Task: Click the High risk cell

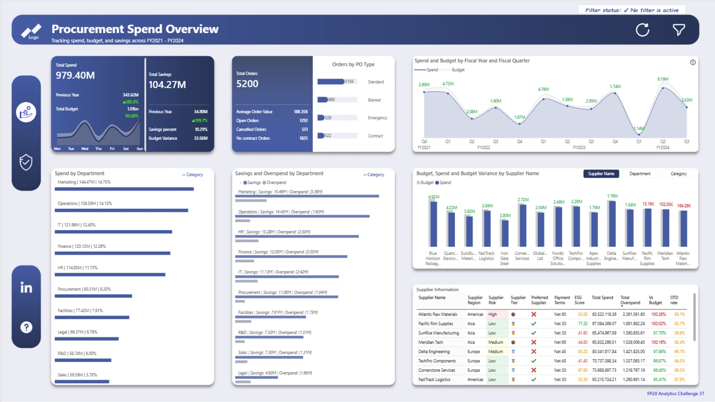Action: click(497, 314)
